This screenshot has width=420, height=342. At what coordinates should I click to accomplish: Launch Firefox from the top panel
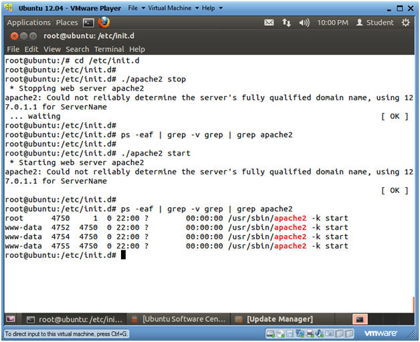[104, 23]
